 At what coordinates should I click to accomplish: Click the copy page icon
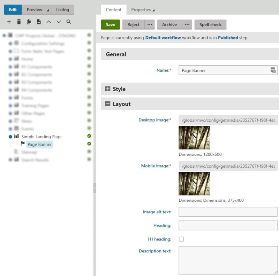click(x=29, y=22)
